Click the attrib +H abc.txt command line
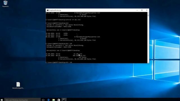Screen dimensions: 180x101 [63, 20]
